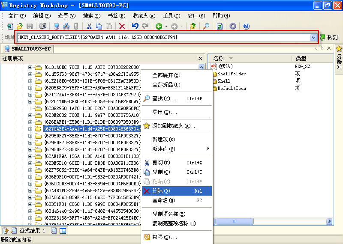Expand the {6295DF27-35EE-11d1-8707-00C04FD93327} key
Viewport: 343px width, 244px height.
30,136
